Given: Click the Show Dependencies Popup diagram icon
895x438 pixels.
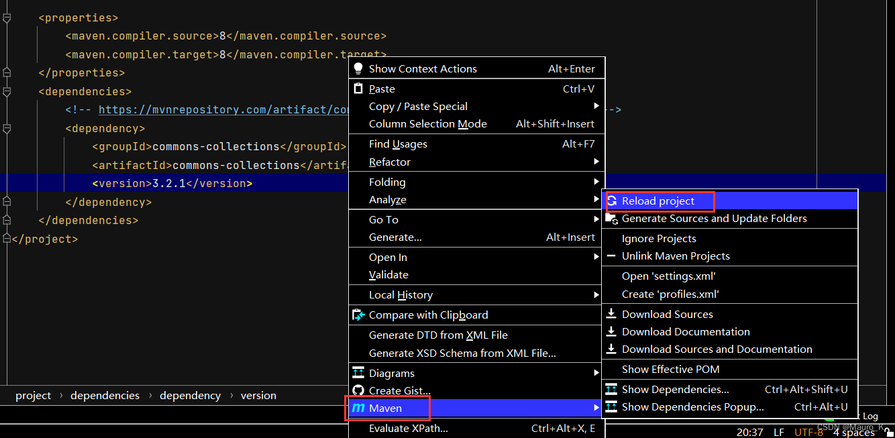Looking at the screenshot, I should [611, 406].
